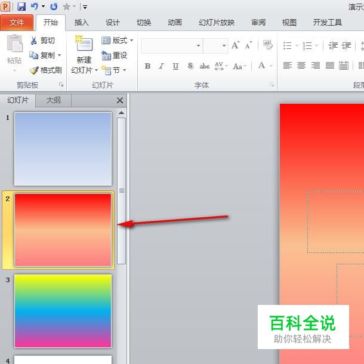
Task: Click the numbered list icon
Action: pyautogui.click(x=307, y=45)
